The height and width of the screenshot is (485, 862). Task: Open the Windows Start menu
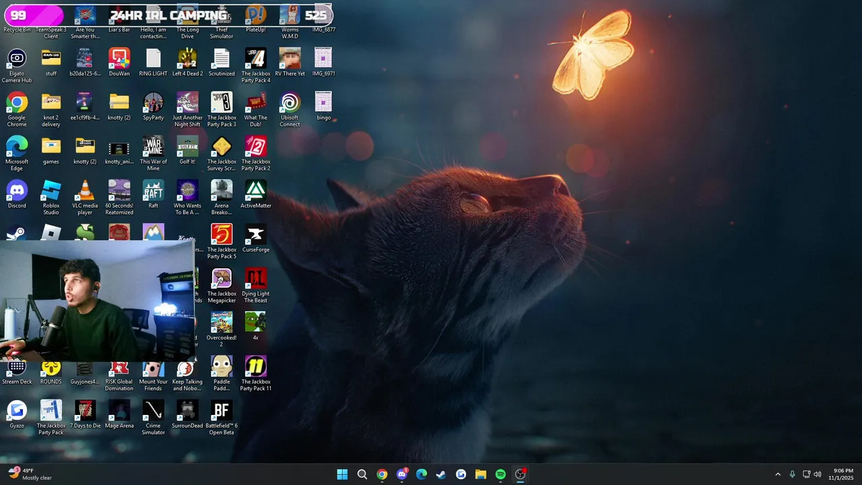[342, 474]
